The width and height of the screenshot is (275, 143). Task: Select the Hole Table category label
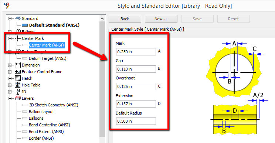[31, 85]
